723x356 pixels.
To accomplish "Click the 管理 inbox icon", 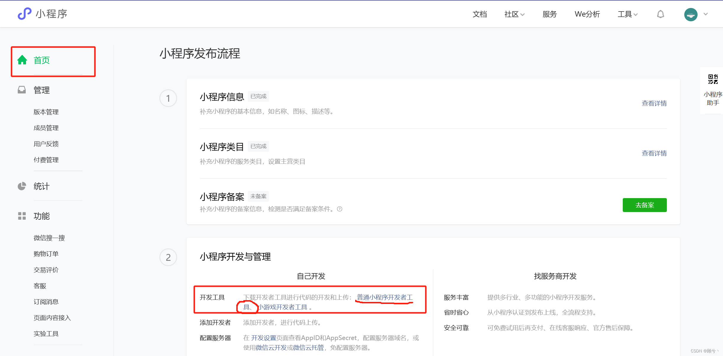I will (22, 90).
